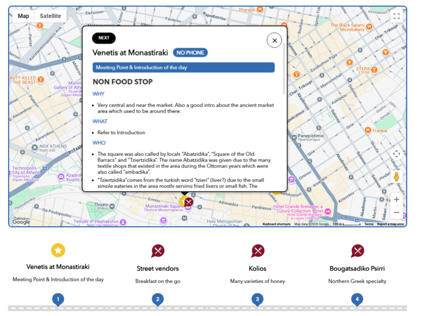The width and height of the screenshot is (422, 316).
Task: Switch to Satellite map view
Action: click(50, 16)
